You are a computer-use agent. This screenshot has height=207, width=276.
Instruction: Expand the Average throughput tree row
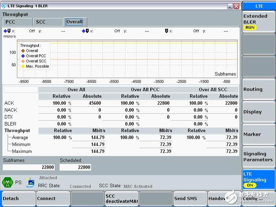click(x=20, y=137)
